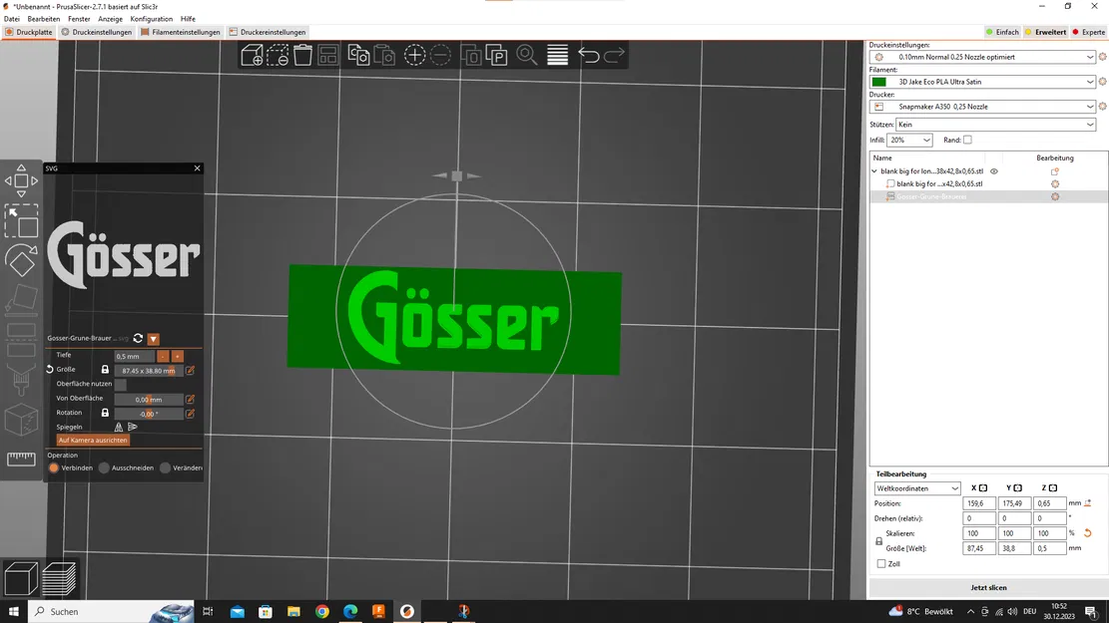Toggle Oberfläche nutzen checkbox
Viewport: 1109px width, 623px height.
(x=120, y=384)
